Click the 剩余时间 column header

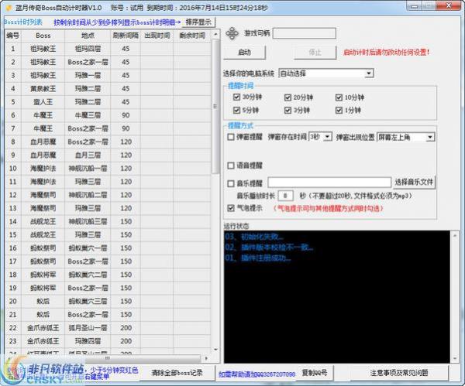coord(192,36)
